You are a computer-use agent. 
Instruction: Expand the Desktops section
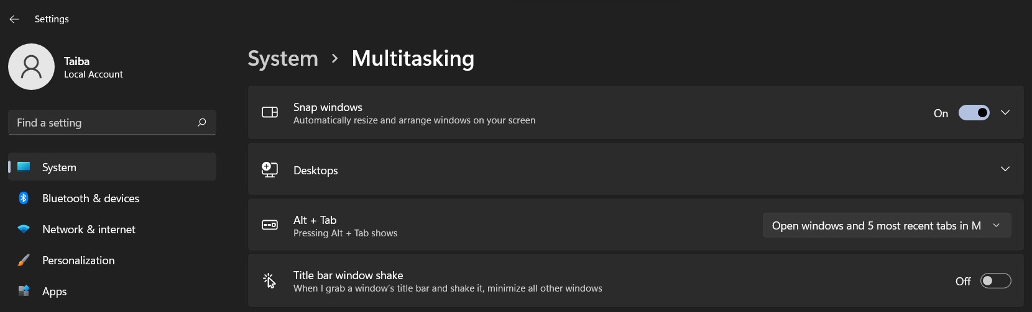point(1005,169)
